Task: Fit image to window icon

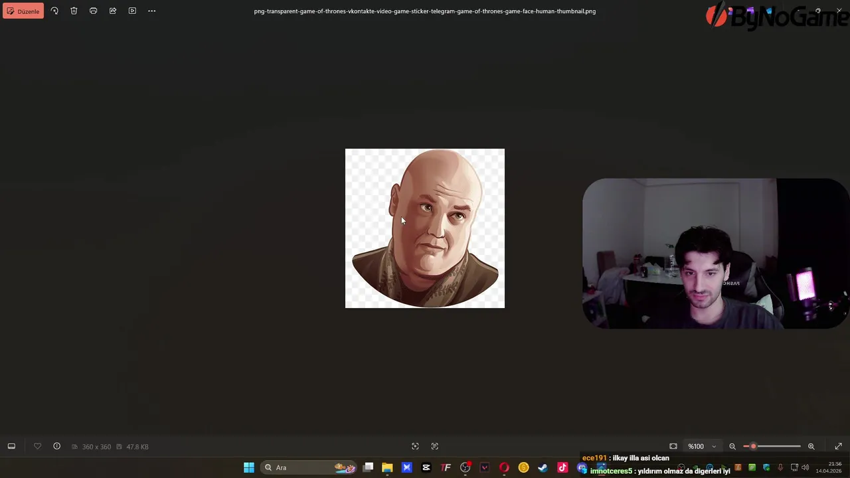Action: click(673, 447)
